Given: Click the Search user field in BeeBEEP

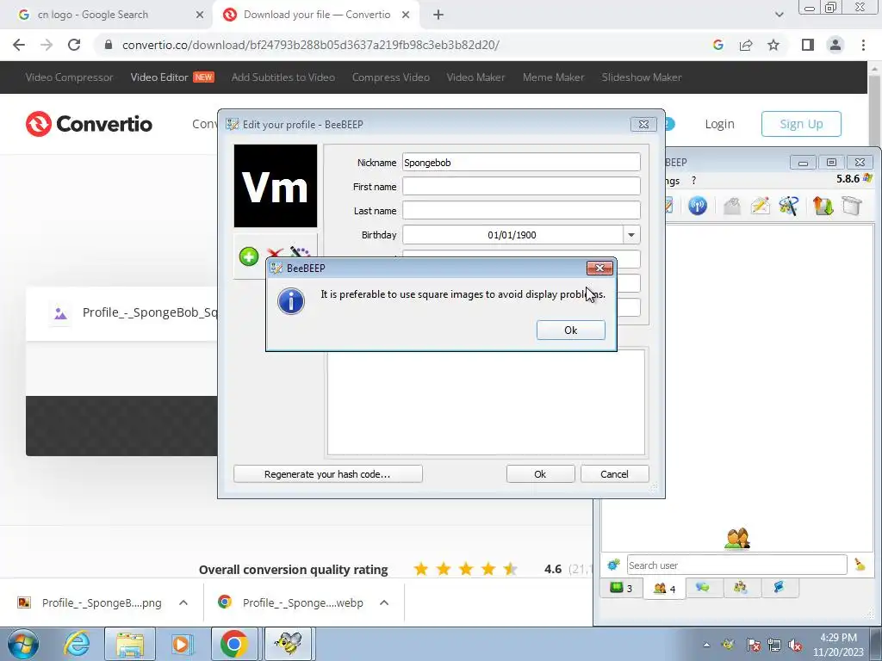Looking at the screenshot, I should [737, 565].
